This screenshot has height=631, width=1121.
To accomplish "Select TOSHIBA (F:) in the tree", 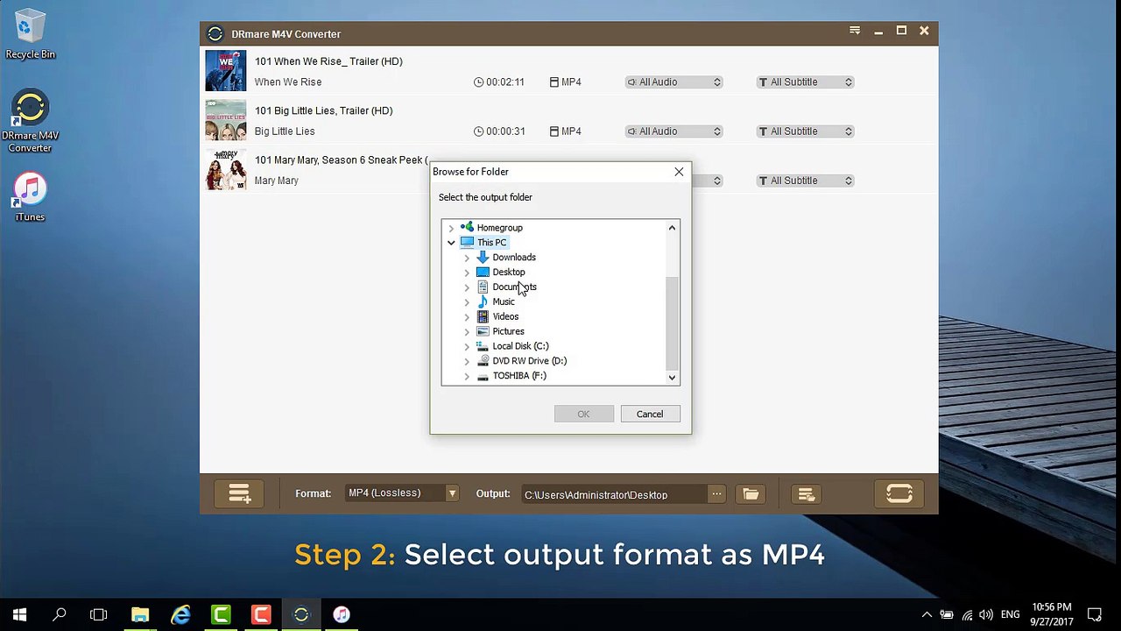I will (x=519, y=376).
